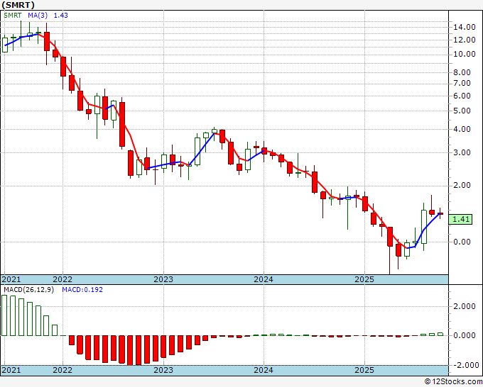
Task: Click 2024 on the price chart timeline
Action: [x=264, y=279]
